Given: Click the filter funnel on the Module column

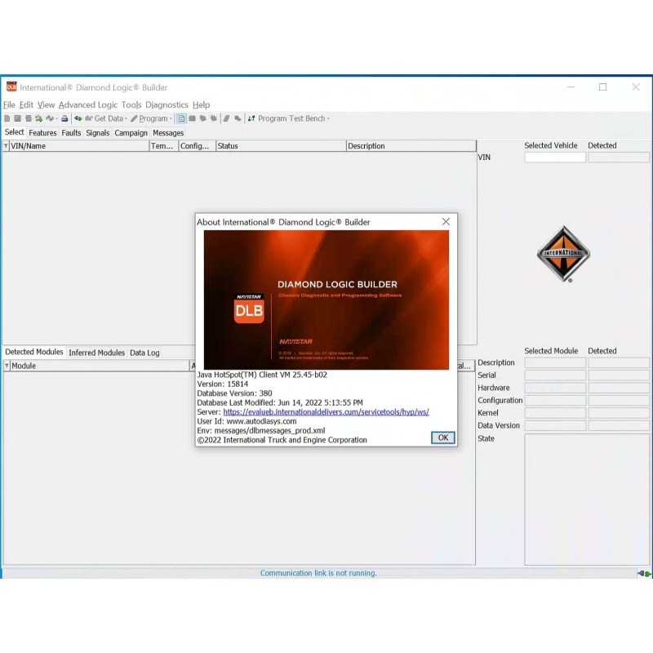Looking at the screenshot, I should point(5,365).
